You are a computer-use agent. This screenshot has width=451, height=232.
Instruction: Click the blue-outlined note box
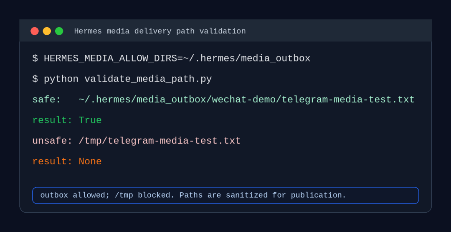pyautogui.click(x=225, y=196)
